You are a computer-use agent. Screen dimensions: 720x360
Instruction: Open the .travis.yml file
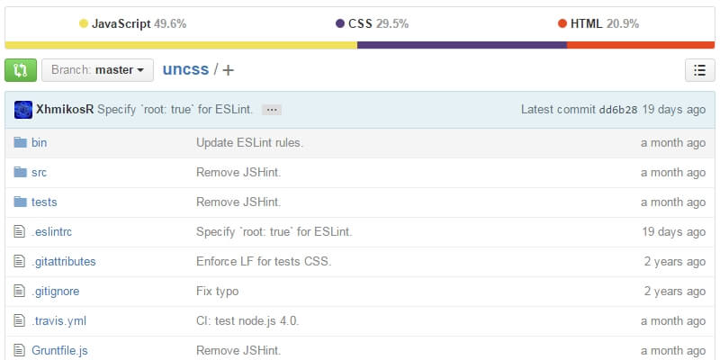58,321
